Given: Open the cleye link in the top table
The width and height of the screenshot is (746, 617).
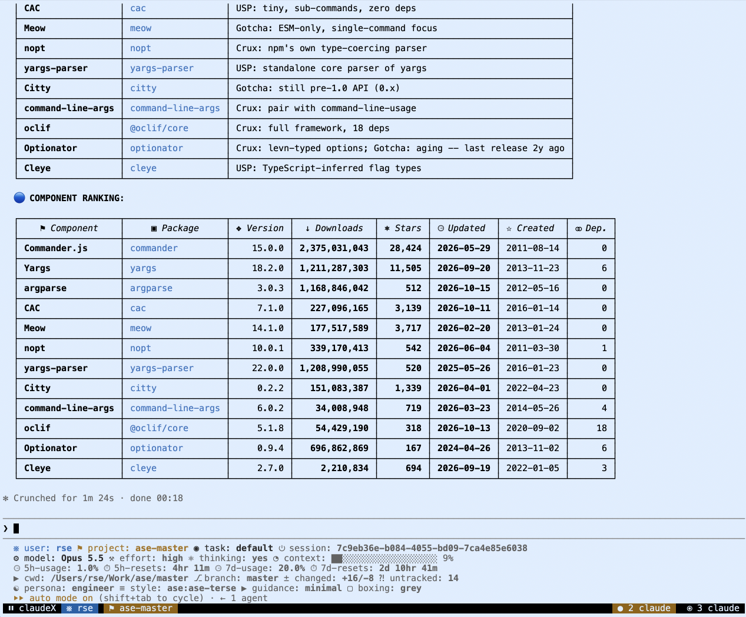Looking at the screenshot, I should 143,168.
